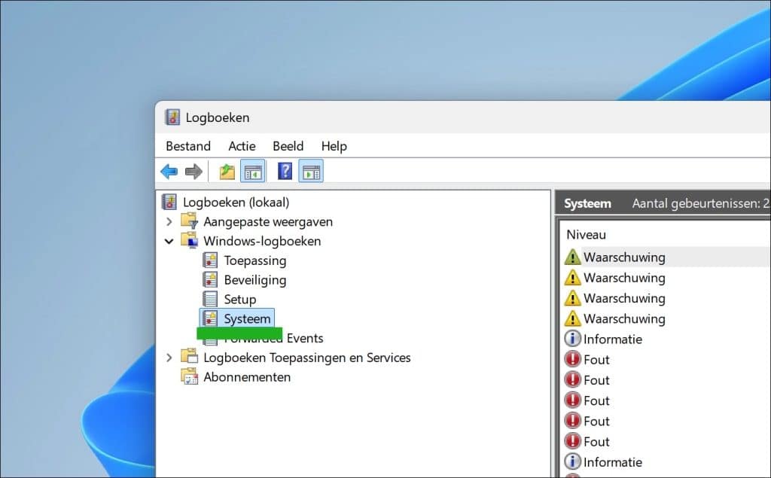The height and width of the screenshot is (478, 771).
Task: Select the first Fout event row
Action: click(667, 360)
